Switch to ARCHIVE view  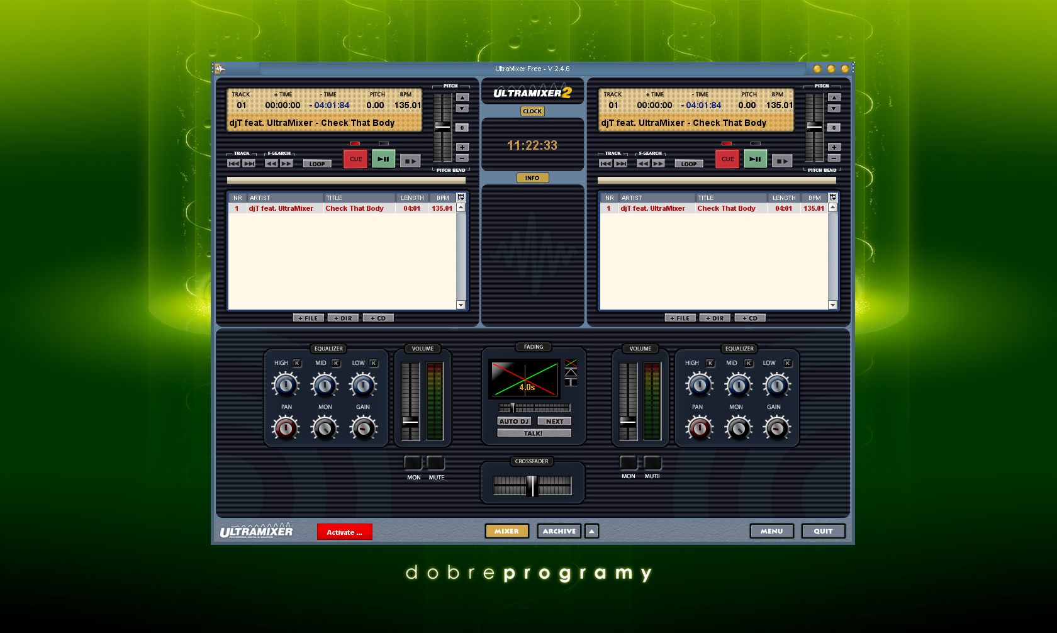(x=559, y=531)
